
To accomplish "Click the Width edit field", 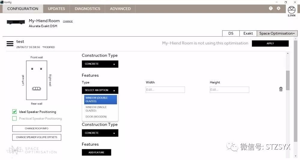I will pyautogui.click(x=165, y=90).
